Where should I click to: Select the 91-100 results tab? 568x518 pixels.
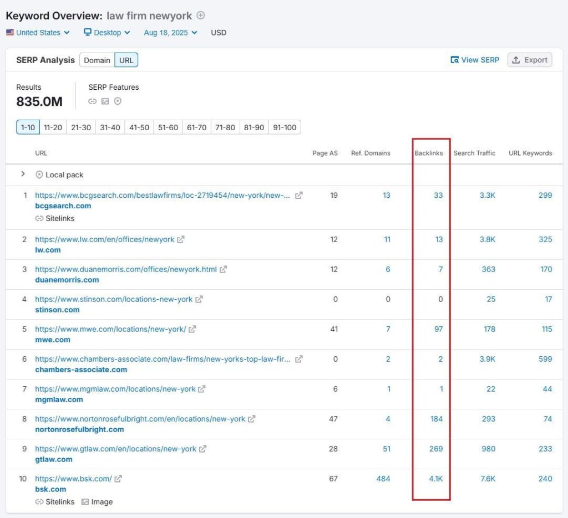tap(285, 127)
